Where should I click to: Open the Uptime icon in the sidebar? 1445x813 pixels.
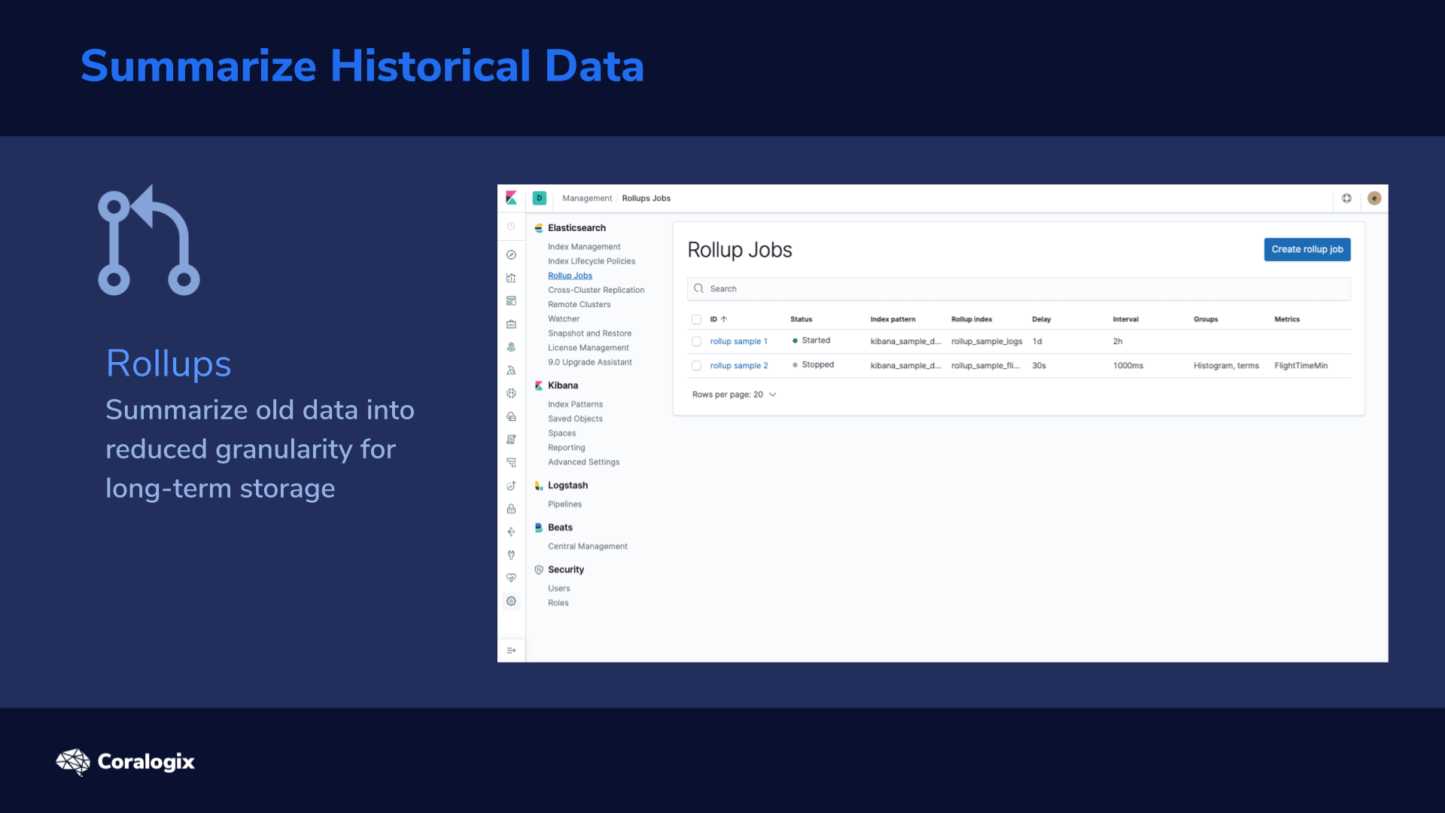(x=511, y=486)
